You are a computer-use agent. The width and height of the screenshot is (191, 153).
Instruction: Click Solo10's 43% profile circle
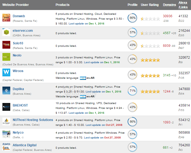132,45
